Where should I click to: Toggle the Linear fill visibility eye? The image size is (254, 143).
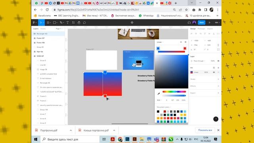pyautogui.click(x=214, y=72)
